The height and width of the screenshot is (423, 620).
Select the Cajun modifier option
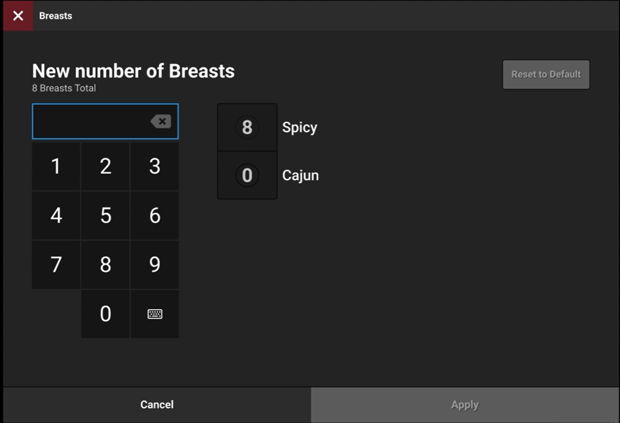pos(300,175)
